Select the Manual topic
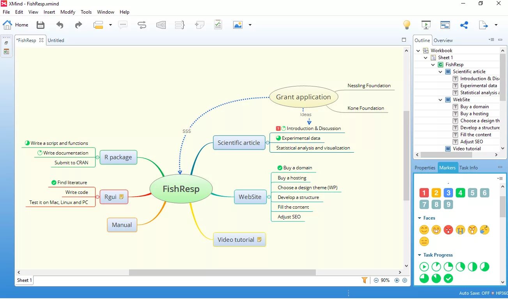Screen dimensions: 508x299 pos(122,225)
